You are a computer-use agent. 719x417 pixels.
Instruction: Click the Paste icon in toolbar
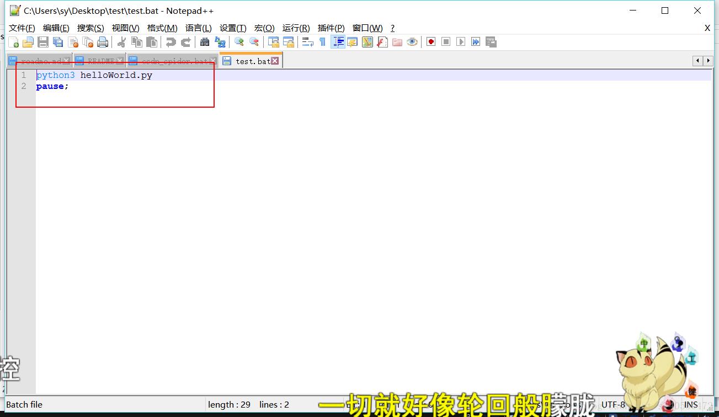pyautogui.click(x=151, y=42)
